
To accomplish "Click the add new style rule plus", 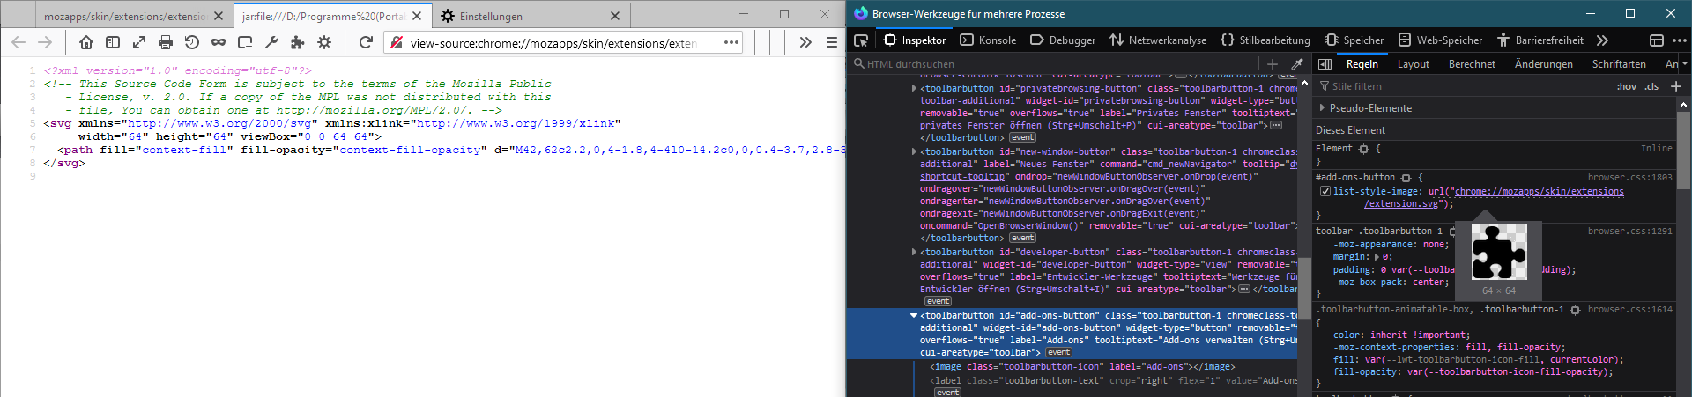I will [x=1676, y=86].
